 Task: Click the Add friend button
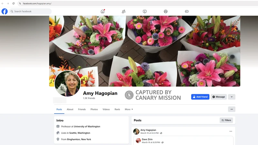tap(200, 97)
